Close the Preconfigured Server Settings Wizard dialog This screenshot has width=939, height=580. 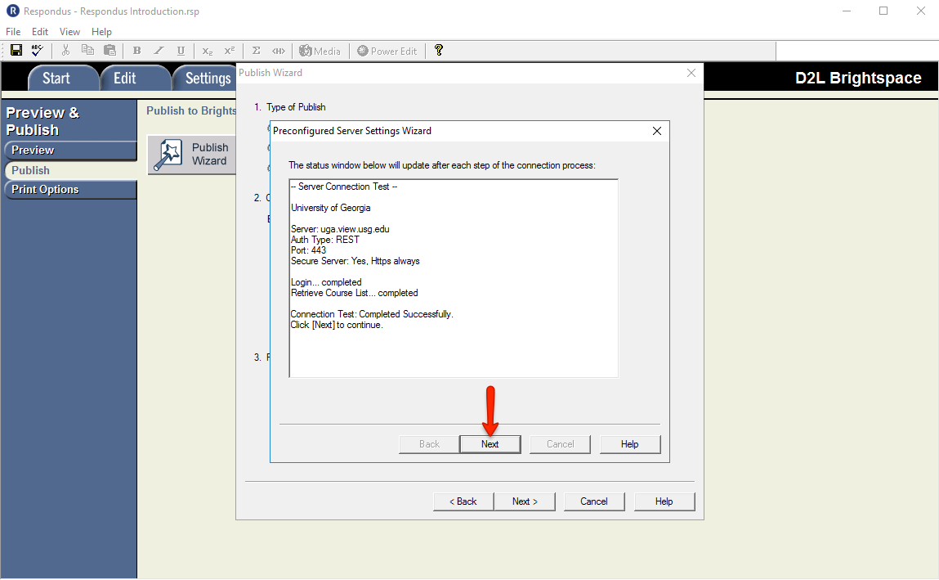(657, 131)
